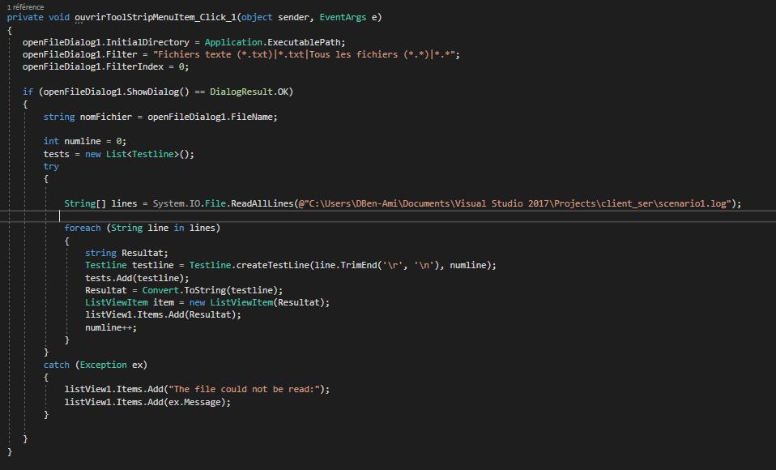Open the "1 référence" CodeLens link
Screen dimensions: 776x470
[25, 7]
